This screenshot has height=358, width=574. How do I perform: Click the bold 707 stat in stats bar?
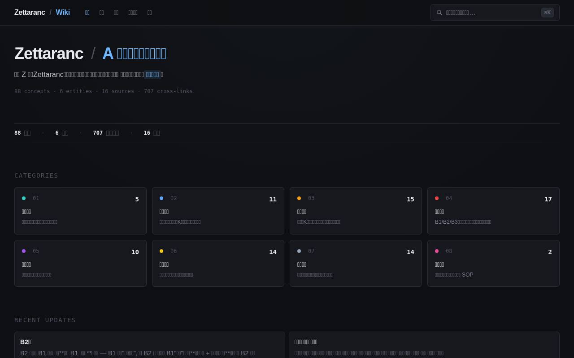click(98, 133)
